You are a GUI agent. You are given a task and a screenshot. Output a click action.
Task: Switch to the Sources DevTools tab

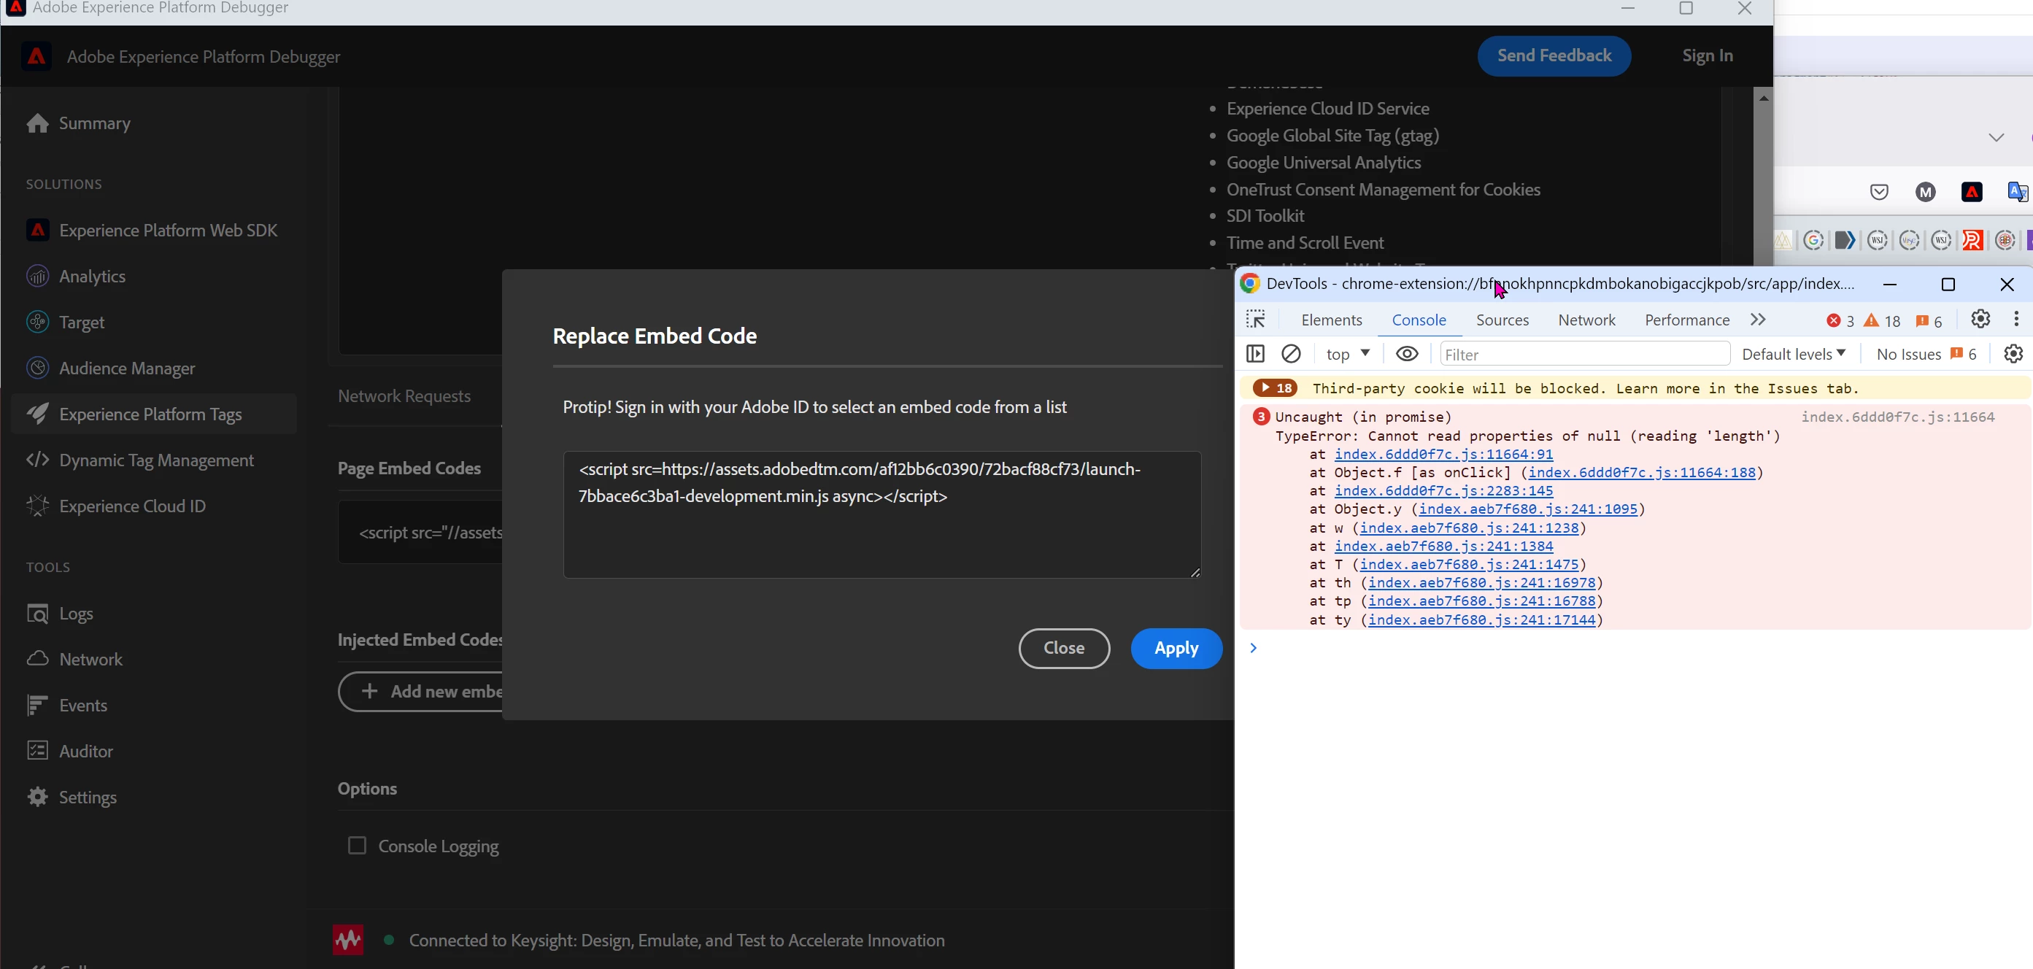1502,320
